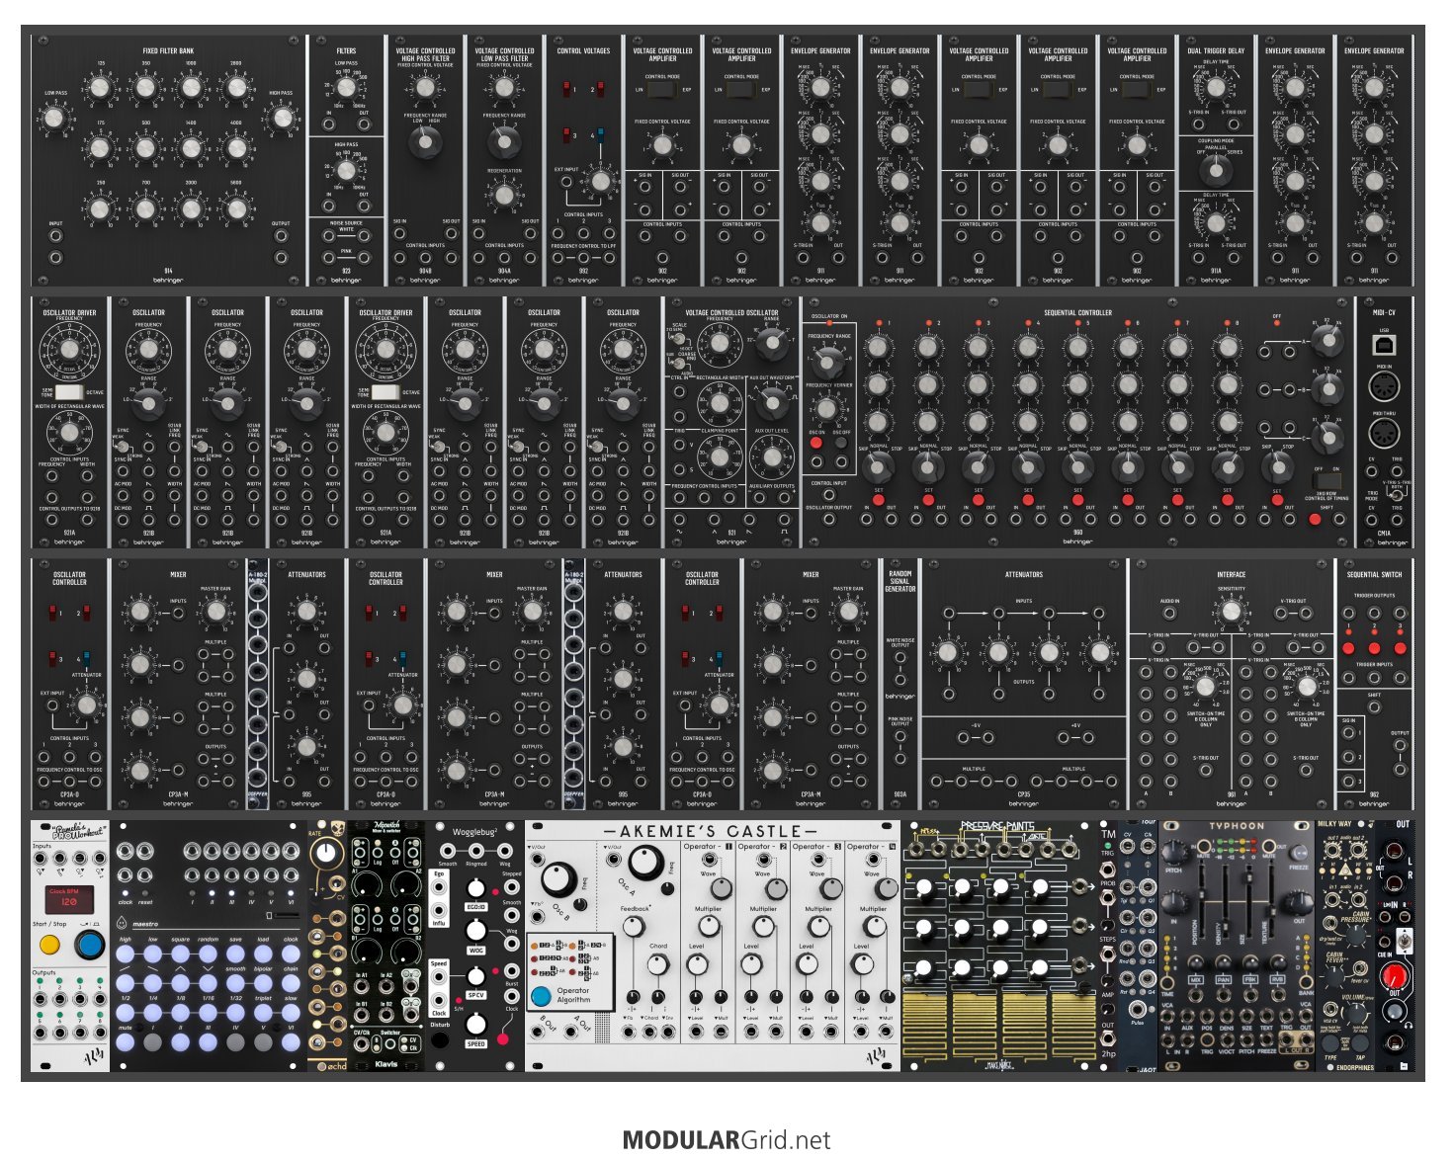
Task: Click the Wogglebug Ringmod output jack
Action: (476, 852)
